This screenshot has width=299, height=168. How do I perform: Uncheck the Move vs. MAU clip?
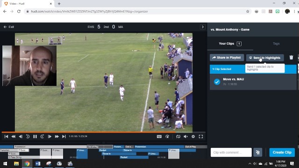(x=217, y=82)
